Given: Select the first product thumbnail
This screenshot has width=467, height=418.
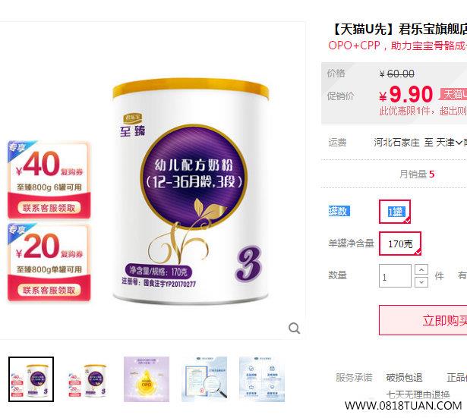Looking at the screenshot, I should (31, 379).
